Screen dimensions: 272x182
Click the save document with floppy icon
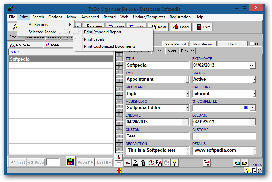207,163
